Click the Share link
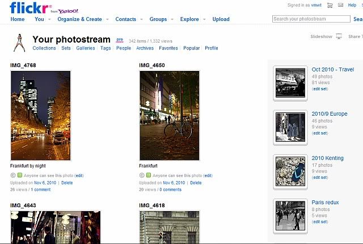The image size is (363, 244). click(x=356, y=36)
